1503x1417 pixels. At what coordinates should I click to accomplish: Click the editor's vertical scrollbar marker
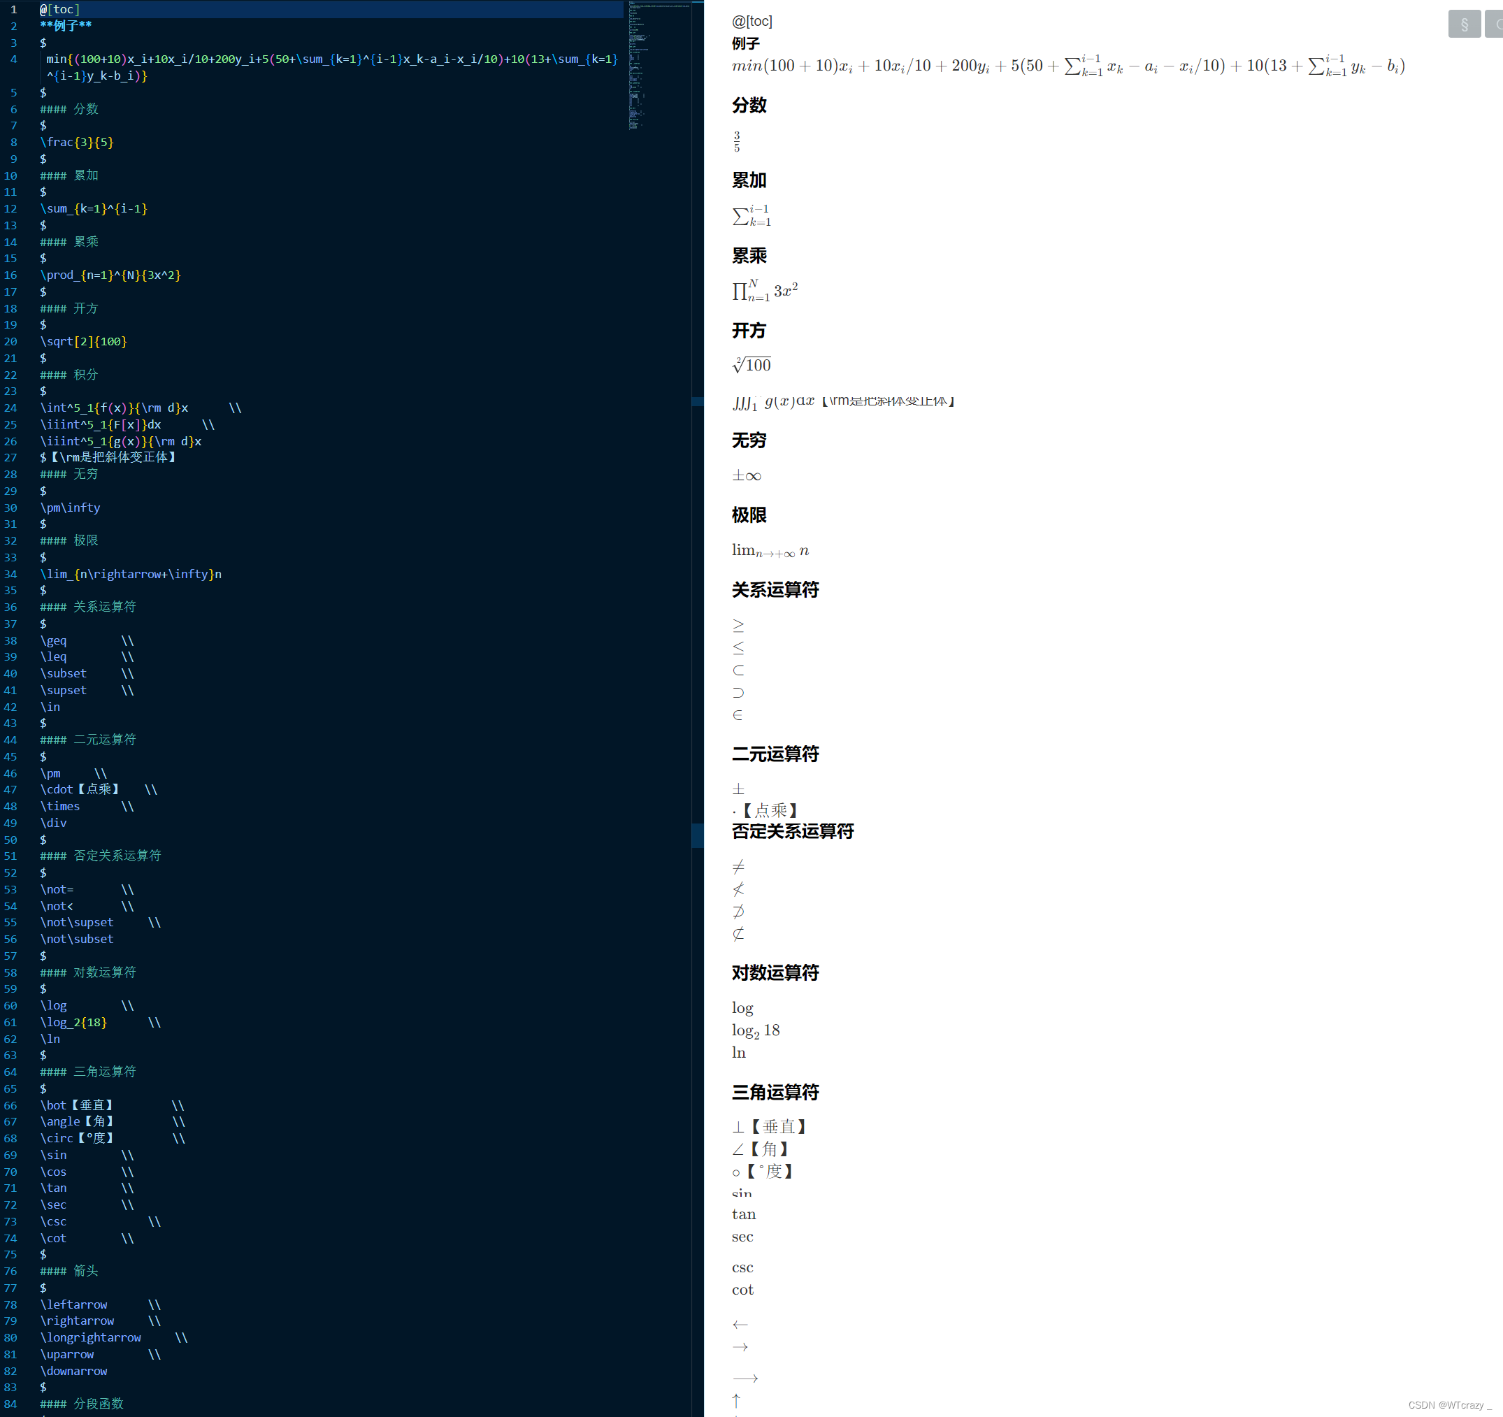click(697, 835)
